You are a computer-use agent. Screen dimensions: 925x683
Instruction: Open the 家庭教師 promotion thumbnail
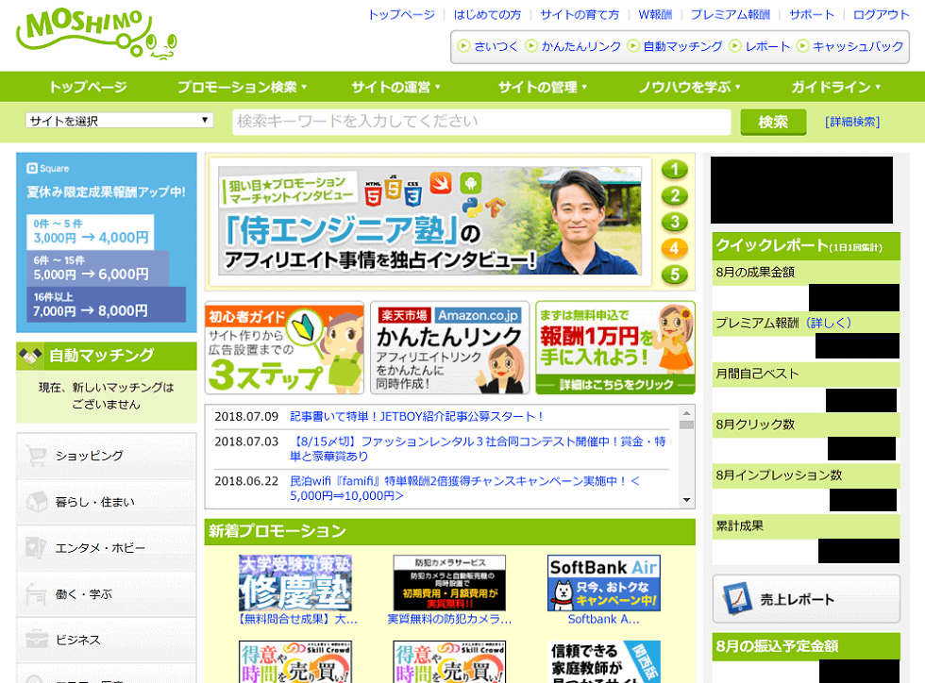603,661
